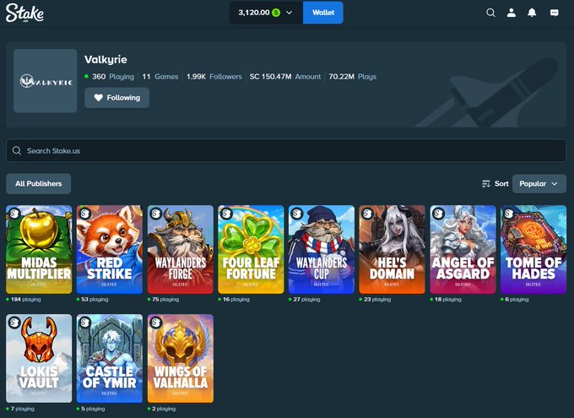Click the green Stake Cash coin icon

(x=276, y=13)
